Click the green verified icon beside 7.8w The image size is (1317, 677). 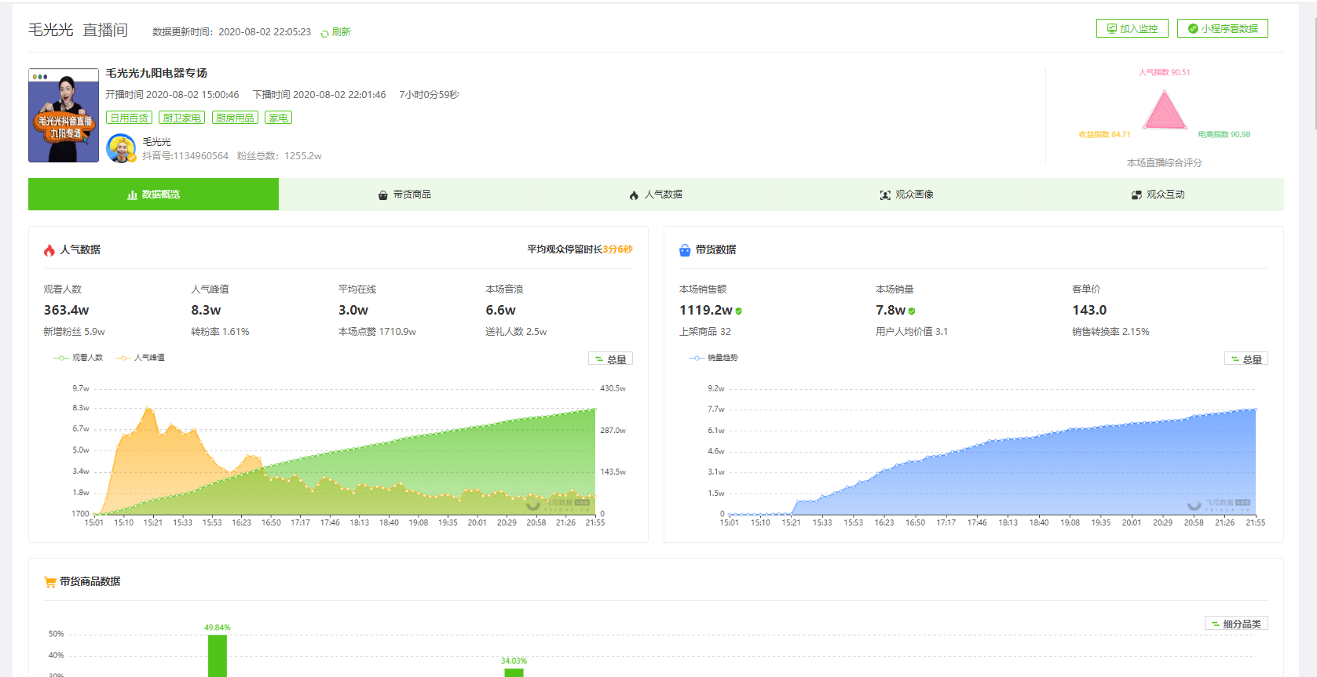(x=912, y=311)
